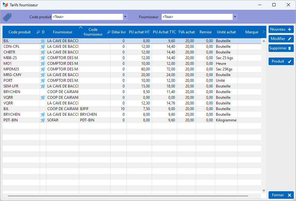Click the pin icon on the SEM-LFR row
Screen dimensions: 296x201
43,86
